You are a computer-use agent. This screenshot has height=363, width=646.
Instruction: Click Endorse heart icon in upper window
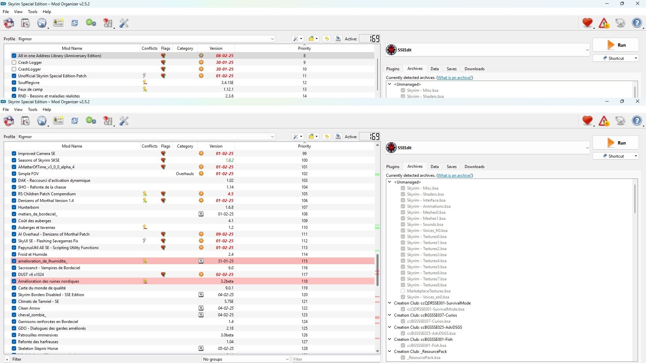coord(587,23)
